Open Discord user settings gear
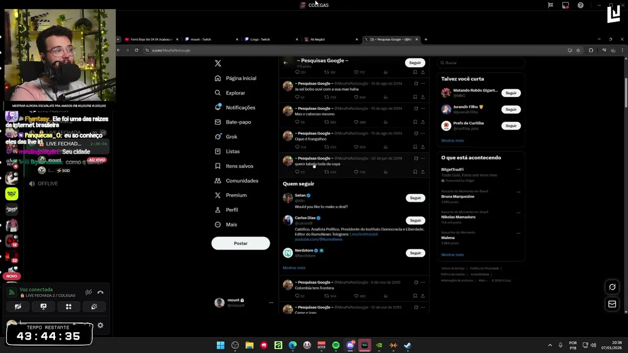628x353 pixels. tap(100, 325)
